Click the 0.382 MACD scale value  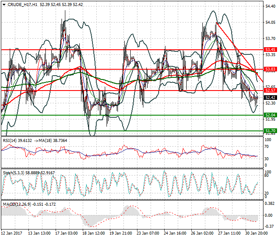pos(269,204)
